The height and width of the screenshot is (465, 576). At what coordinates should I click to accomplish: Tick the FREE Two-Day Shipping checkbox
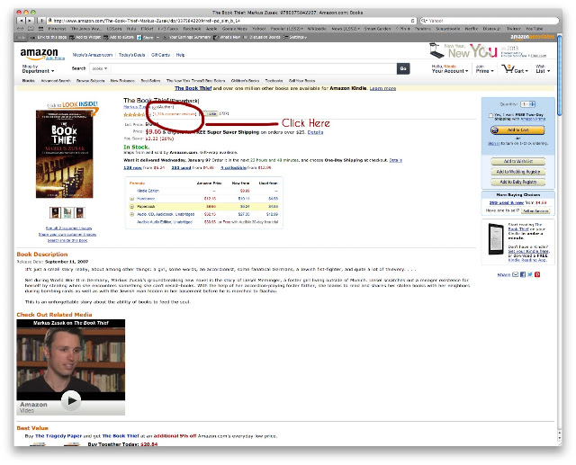click(x=490, y=116)
